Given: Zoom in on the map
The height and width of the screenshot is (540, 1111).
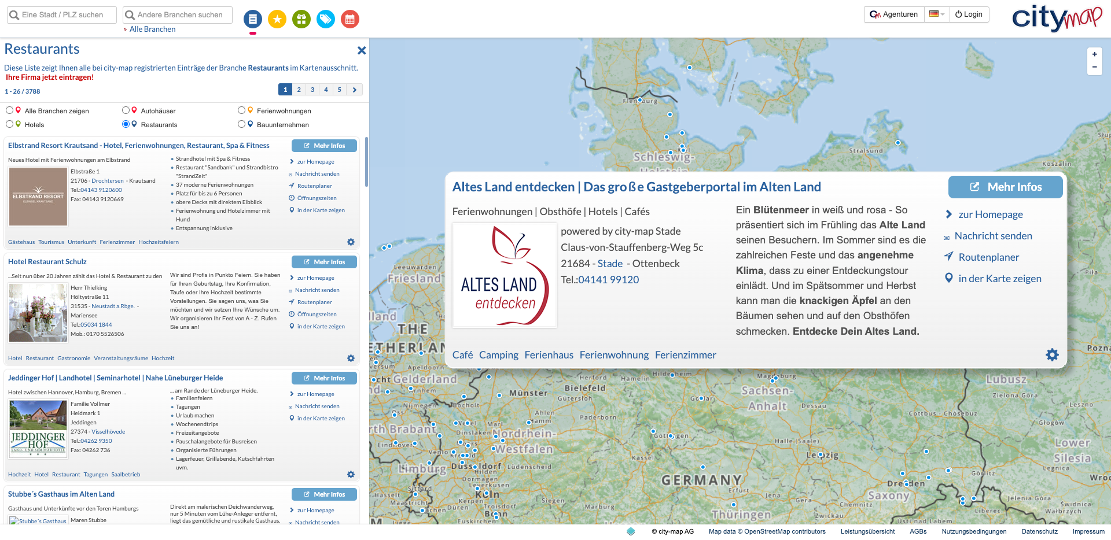Looking at the screenshot, I should pyautogui.click(x=1094, y=54).
